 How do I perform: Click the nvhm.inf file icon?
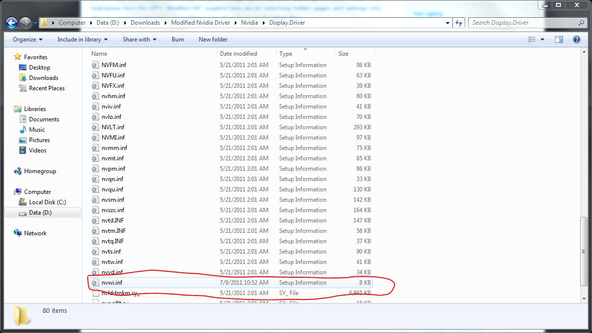(96, 96)
